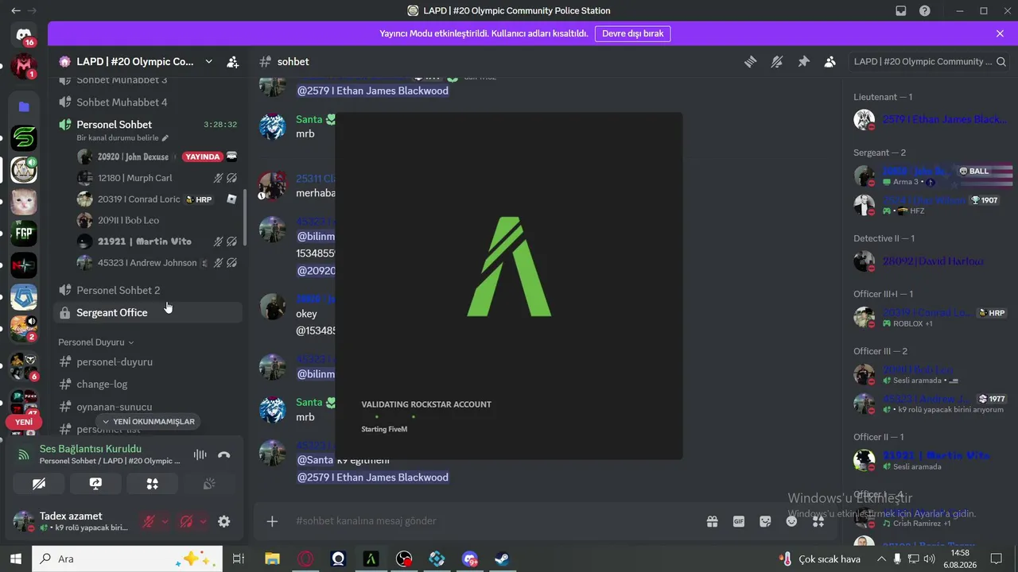Open Windows Start menu
Viewport: 1018px width, 572px height.
coord(16,558)
